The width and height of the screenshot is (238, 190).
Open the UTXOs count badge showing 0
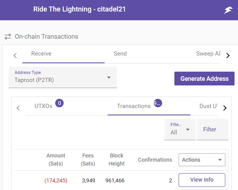click(x=59, y=103)
